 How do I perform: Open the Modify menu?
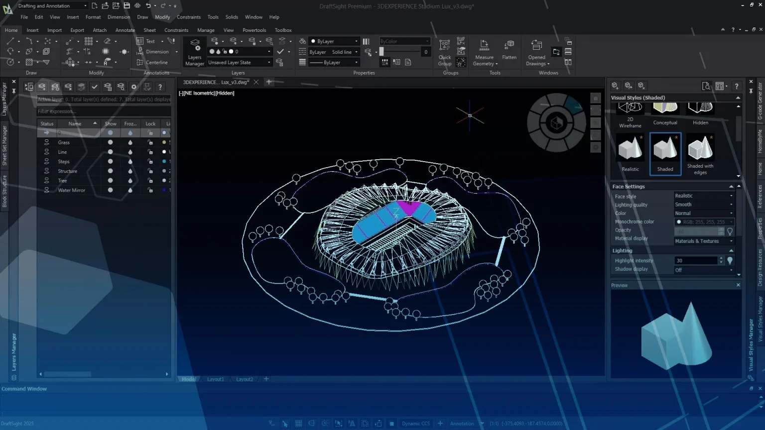click(162, 16)
